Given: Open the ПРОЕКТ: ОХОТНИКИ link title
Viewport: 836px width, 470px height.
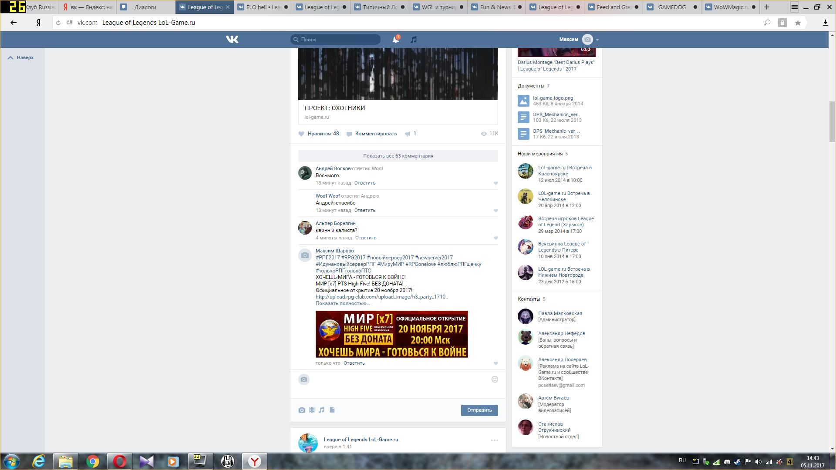Looking at the screenshot, I should pyautogui.click(x=334, y=108).
